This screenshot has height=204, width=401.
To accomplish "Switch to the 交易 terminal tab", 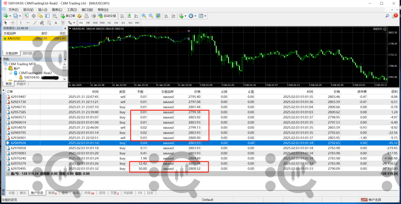I will tap(12, 193).
